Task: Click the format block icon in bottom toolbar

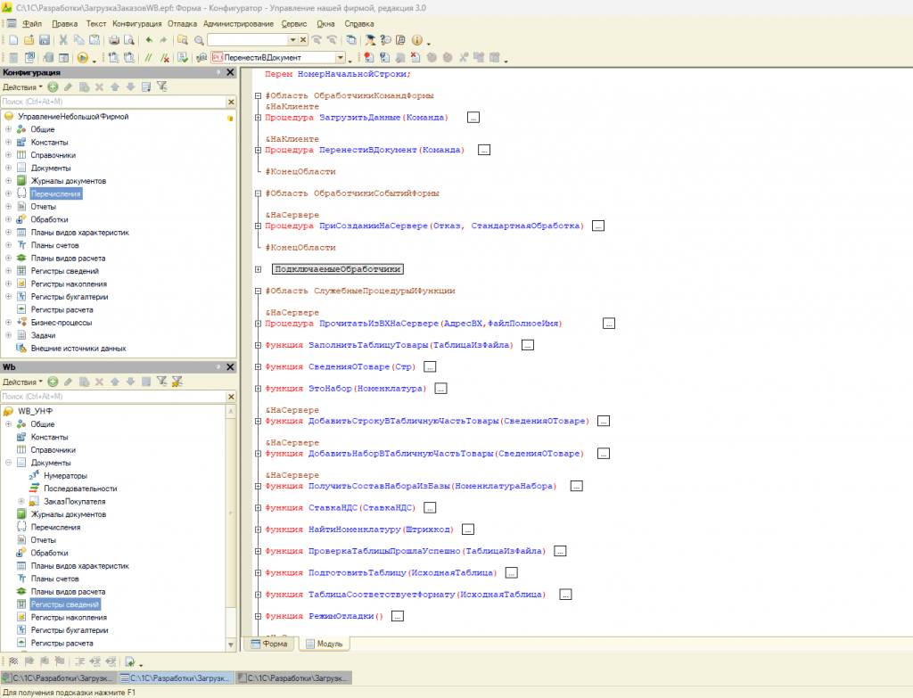Action: point(79,661)
